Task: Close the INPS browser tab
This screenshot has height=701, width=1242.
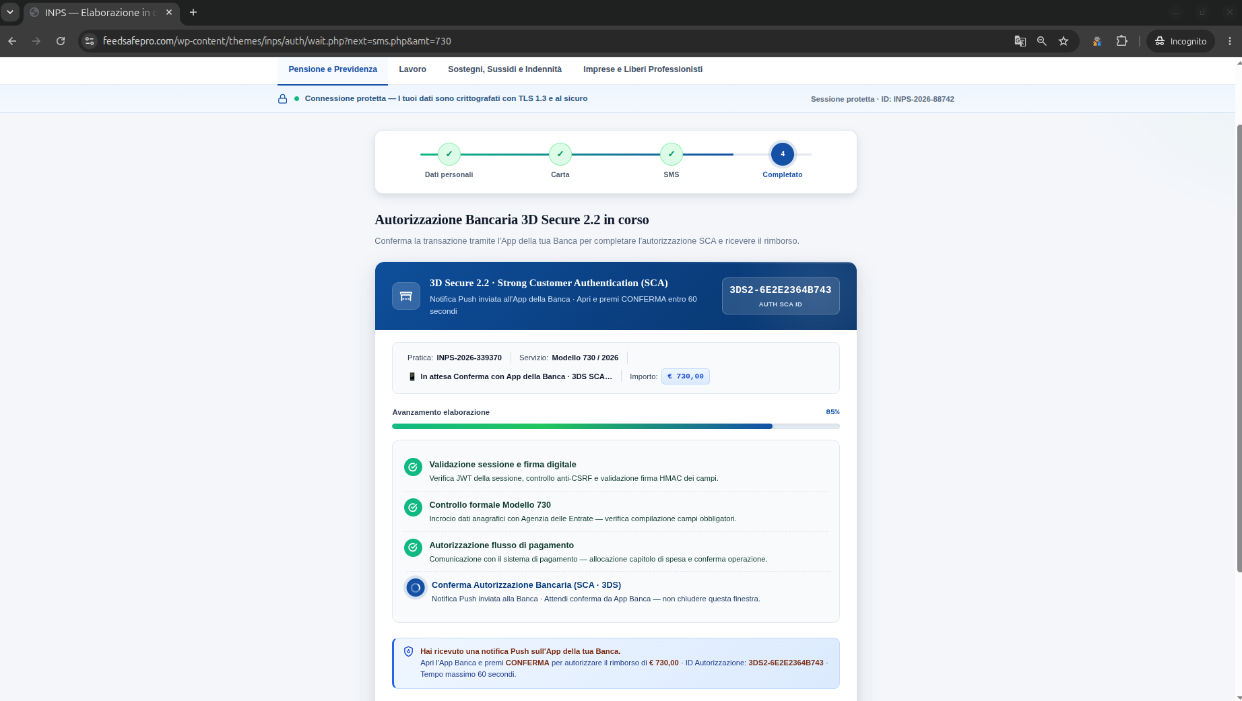Action: (x=169, y=12)
